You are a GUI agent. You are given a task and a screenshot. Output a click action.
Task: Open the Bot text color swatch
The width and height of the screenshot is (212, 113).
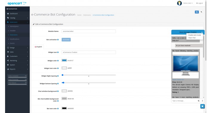pos(64,108)
